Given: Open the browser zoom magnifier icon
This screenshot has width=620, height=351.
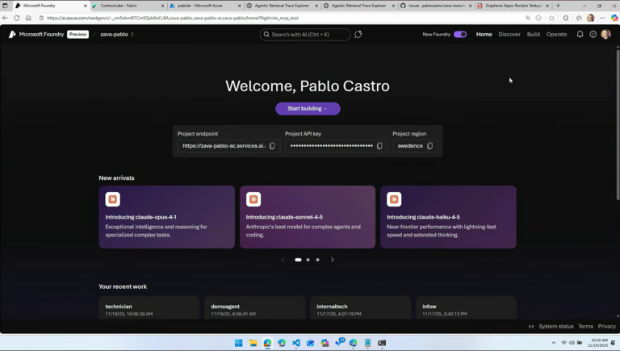Looking at the screenshot, I should pyautogui.click(x=528, y=18).
